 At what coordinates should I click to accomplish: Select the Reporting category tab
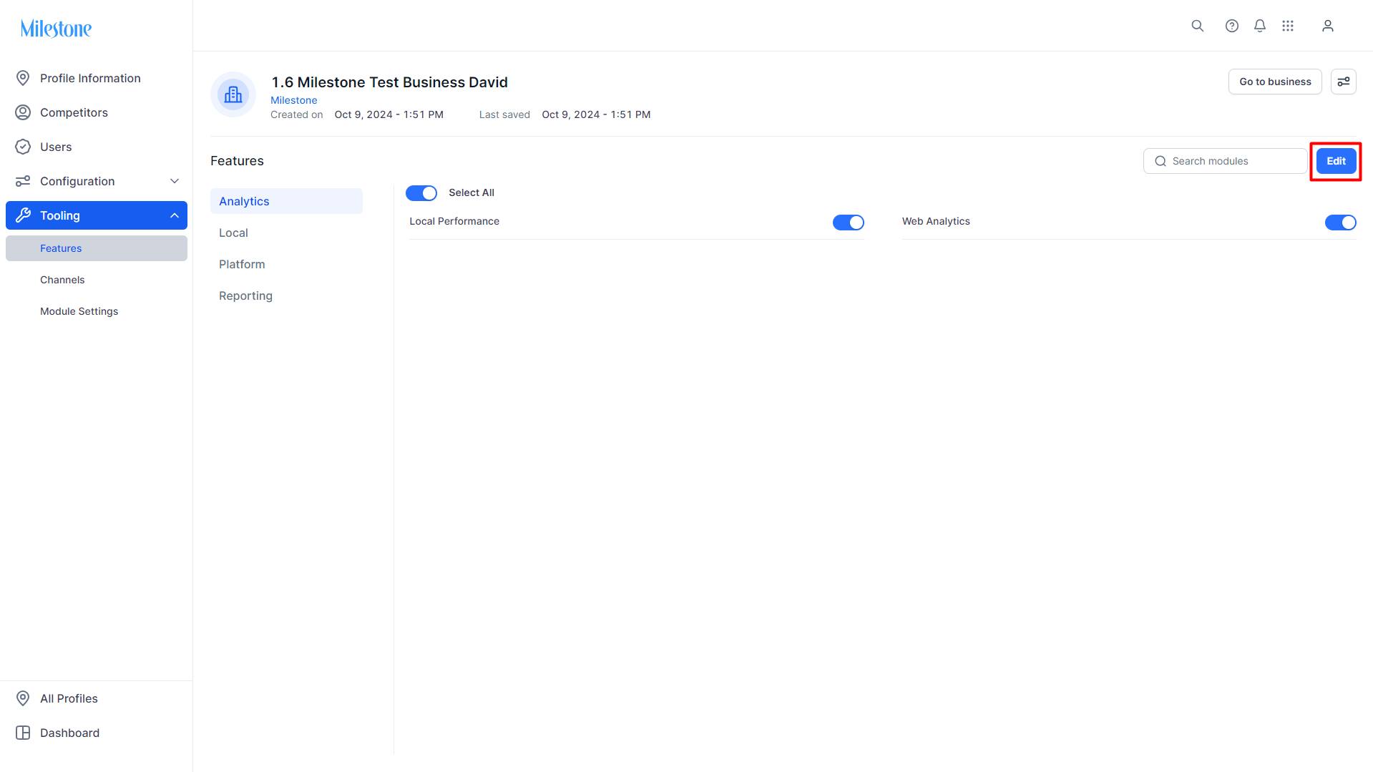tap(286, 295)
